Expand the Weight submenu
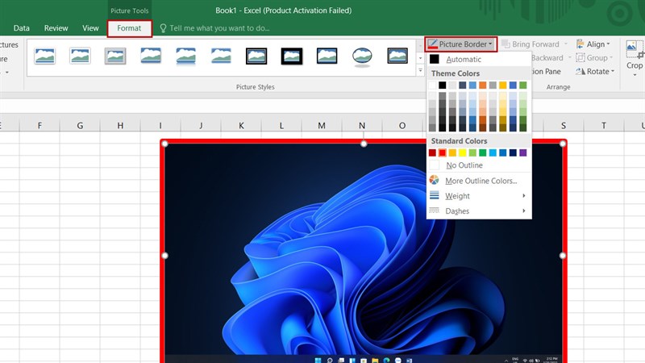Viewport: 645px width, 363px height. coord(479,196)
